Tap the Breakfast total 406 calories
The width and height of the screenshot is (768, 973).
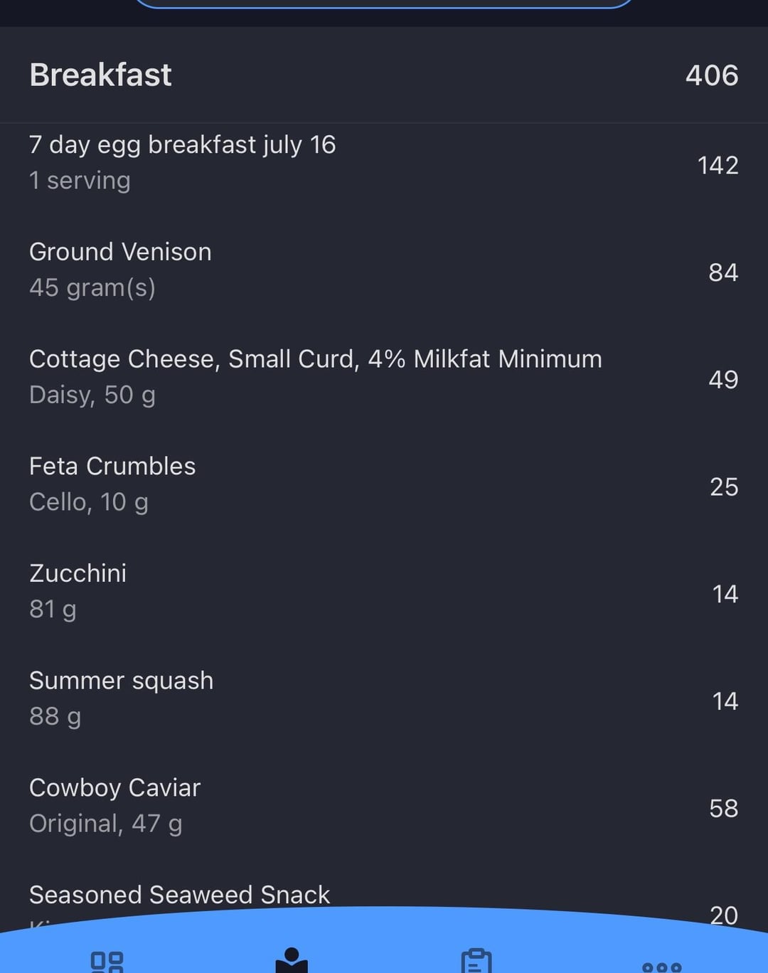712,75
